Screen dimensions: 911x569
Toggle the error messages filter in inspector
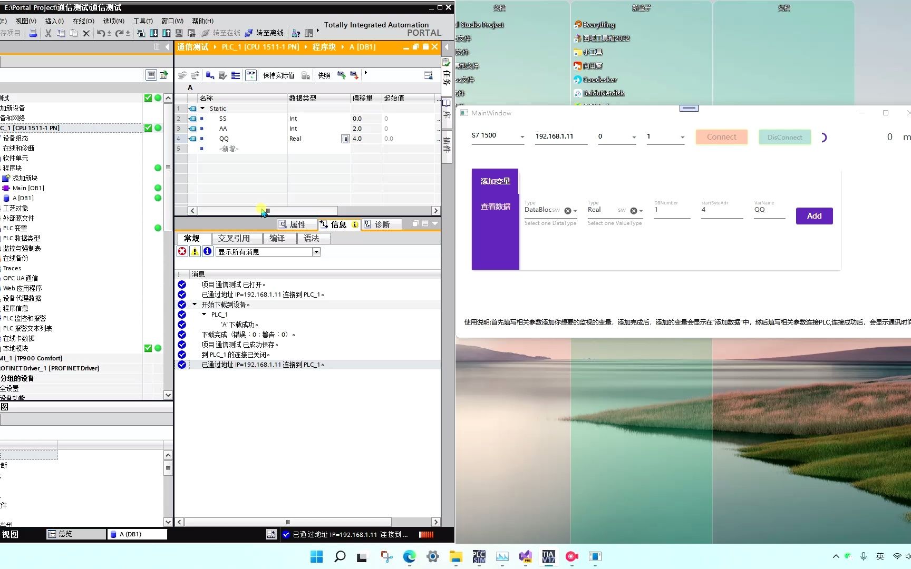182,251
